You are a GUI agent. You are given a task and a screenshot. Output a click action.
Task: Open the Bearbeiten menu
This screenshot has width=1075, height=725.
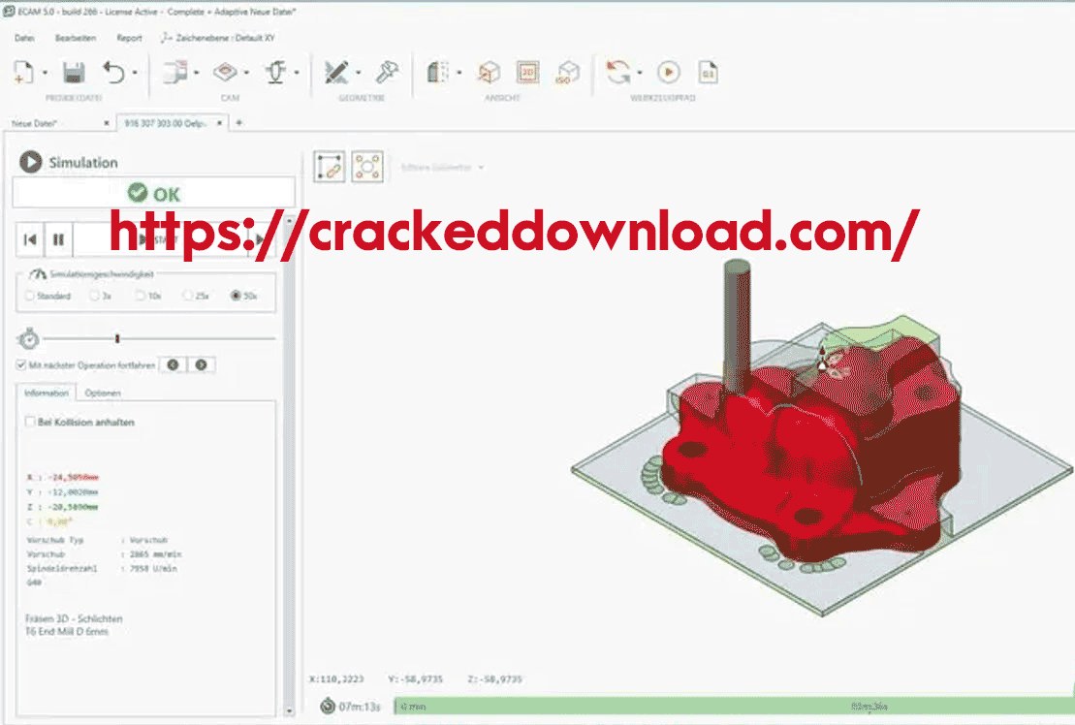(x=75, y=38)
